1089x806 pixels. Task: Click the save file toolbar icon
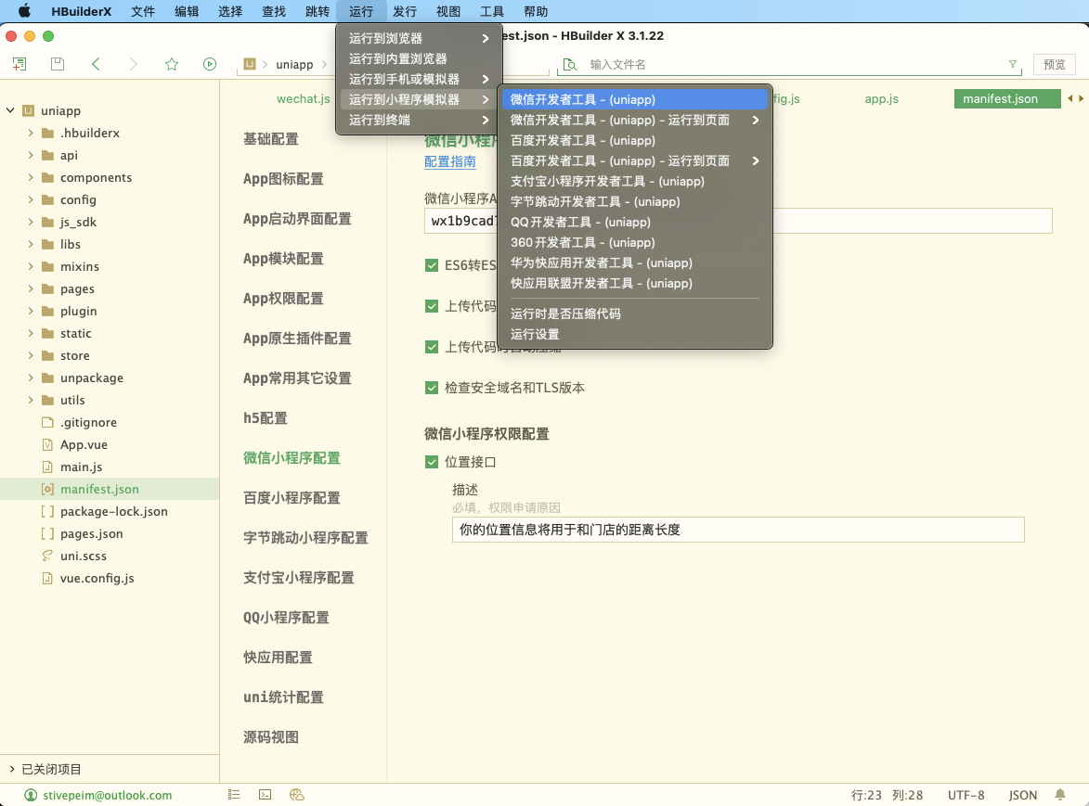(x=58, y=65)
